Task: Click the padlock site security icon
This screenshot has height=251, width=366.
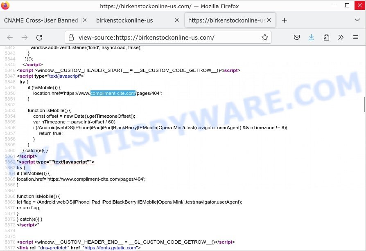Action: click(x=71, y=37)
